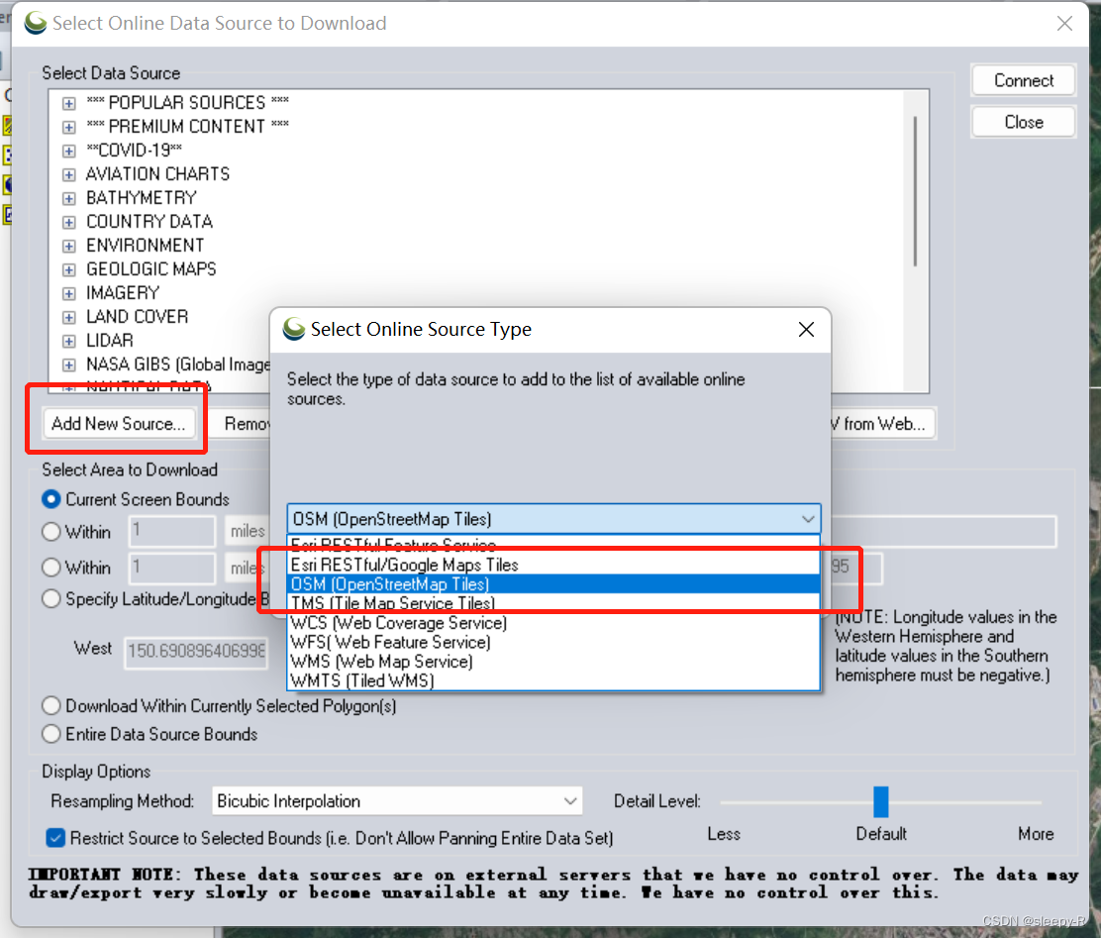Select the LIDAR tree item label
The height and width of the screenshot is (938, 1101).
point(110,341)
